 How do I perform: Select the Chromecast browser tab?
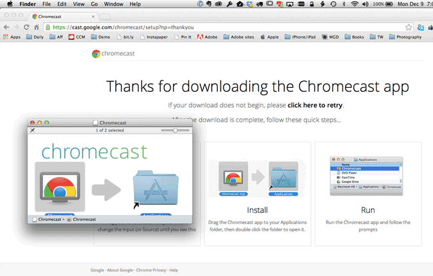(63, 17)
